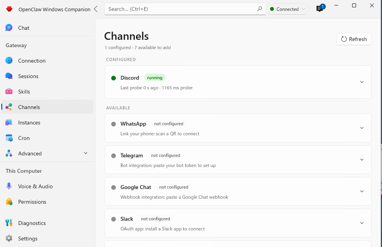The height and width of the screenshot is (247, 382).
Task: Expand the WhatsApp channel card
Action: 362,128
